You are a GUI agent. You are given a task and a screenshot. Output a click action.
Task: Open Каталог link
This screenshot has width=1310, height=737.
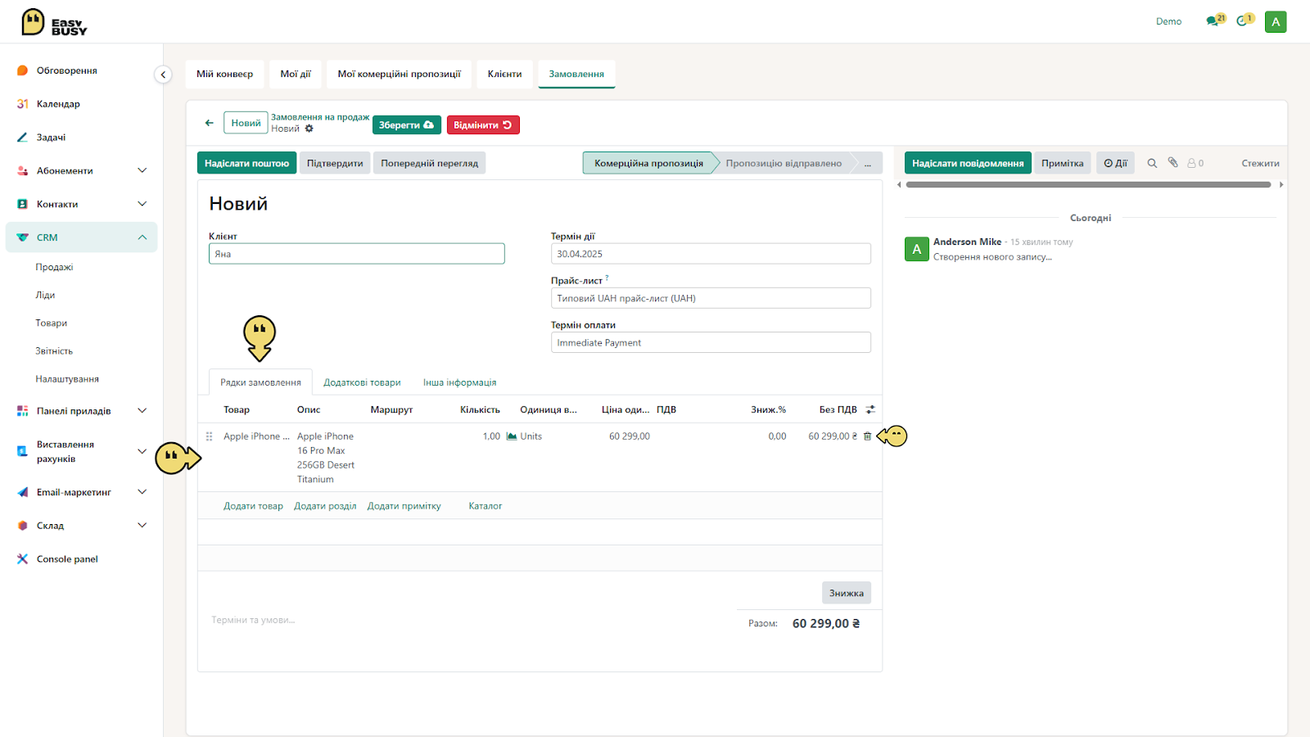point(485,506)
